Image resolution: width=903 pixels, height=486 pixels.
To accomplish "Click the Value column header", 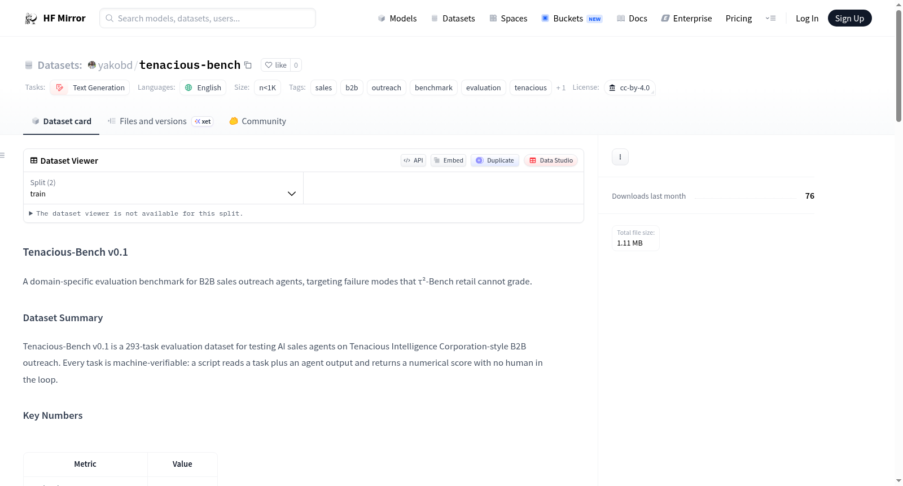I will [x=182, y=464].
